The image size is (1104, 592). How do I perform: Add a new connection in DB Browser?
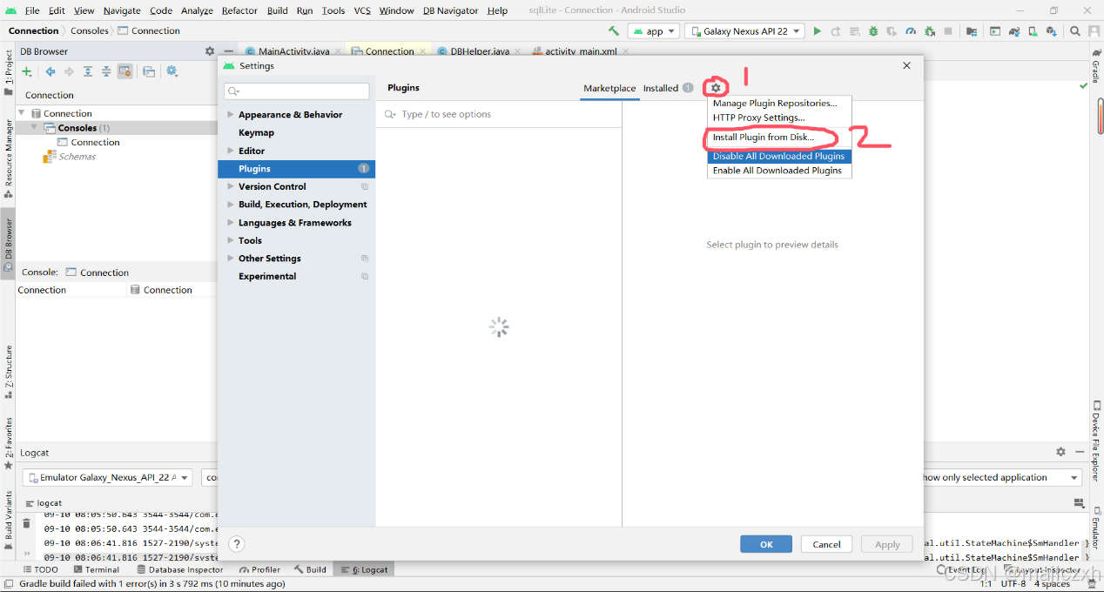[26, 71]
